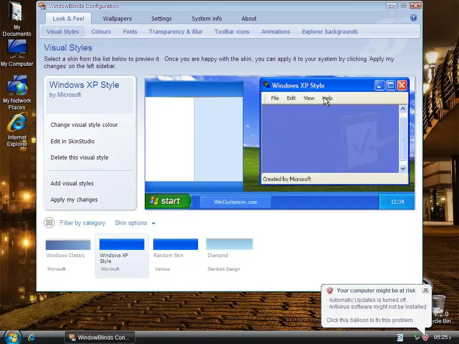The image size is (459, 344).
Task: Open Transparency & Blur sub-tab
Action: (x=176, y=32)
